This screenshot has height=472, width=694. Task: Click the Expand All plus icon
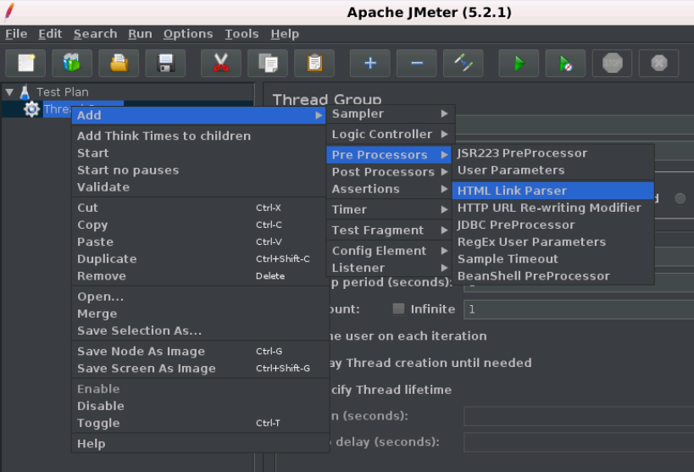370,64
